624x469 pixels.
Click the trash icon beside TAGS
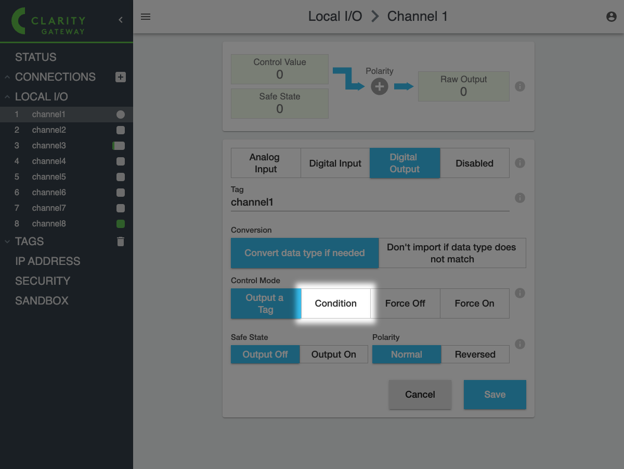[x=120, y=242]
